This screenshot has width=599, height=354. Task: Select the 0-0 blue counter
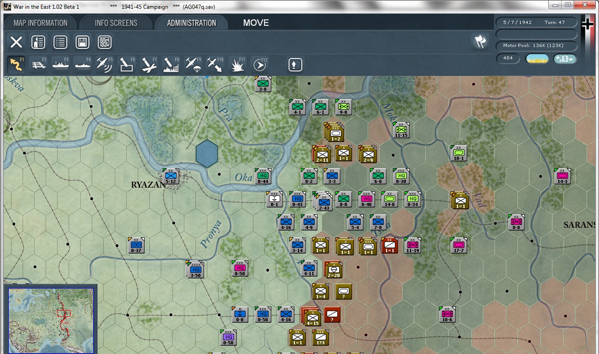240,314
